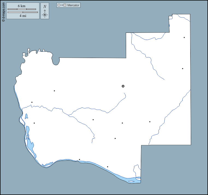208x195 pixels.
Task: Select the southernmost city dot
Action: pyautogui.click(x=108, y=167)
